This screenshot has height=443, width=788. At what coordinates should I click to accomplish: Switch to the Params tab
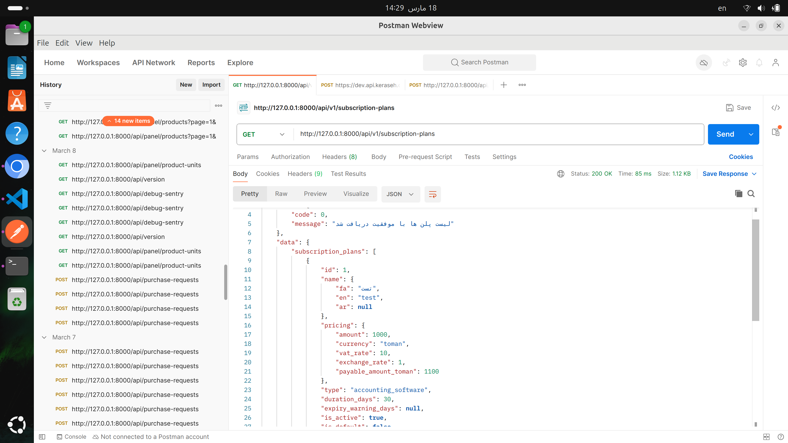tap(248, 157)
